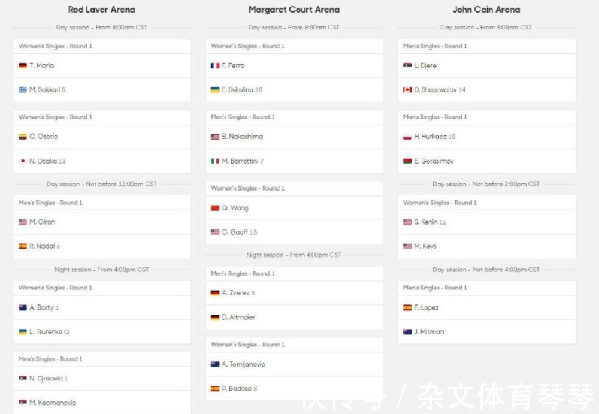
Task: Click player name L. Djere
Action: click(425, 66)
